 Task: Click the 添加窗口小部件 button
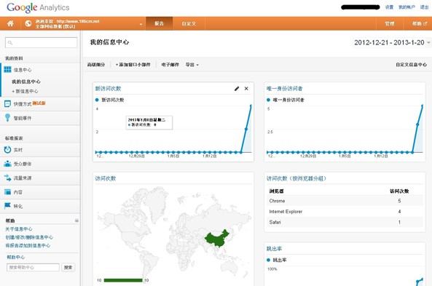pos(133,65)
